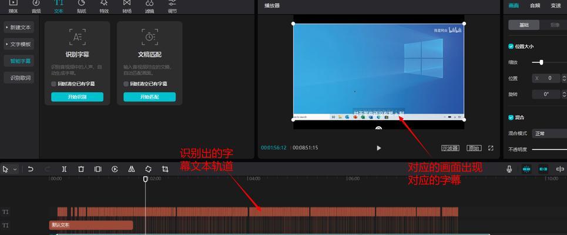Split the clip at playhead
The height and width of the screenshot is (235, 567).
point(64,169)
